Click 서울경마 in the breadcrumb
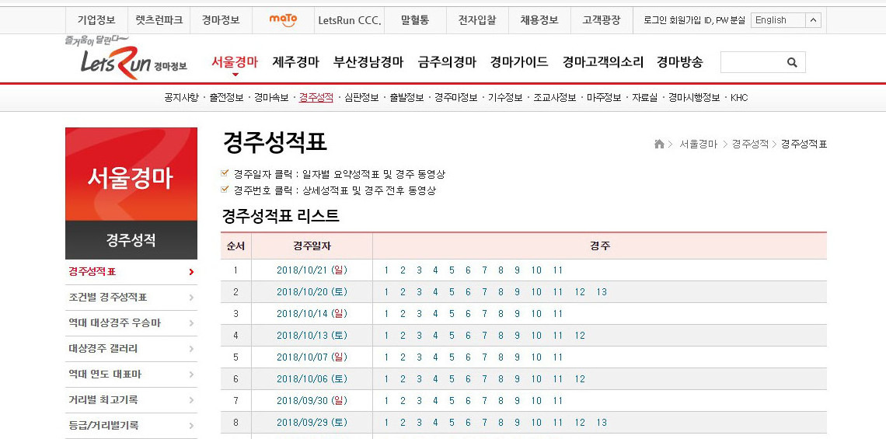 click(x=698, y=144)
